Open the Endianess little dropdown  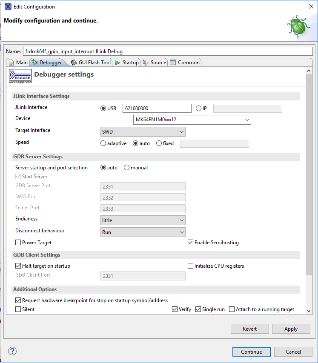[x=143, y=220]
